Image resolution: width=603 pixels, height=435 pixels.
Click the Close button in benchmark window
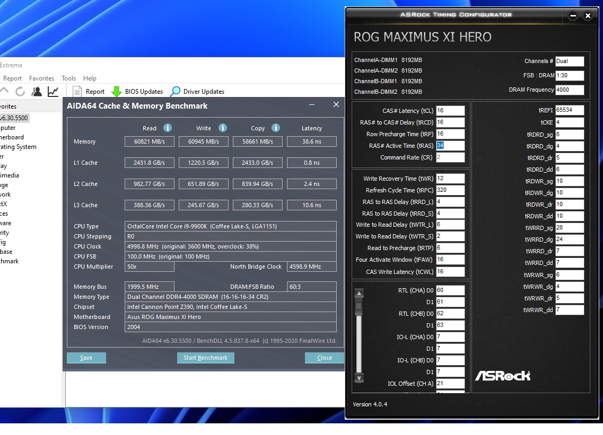click(324, 358)
